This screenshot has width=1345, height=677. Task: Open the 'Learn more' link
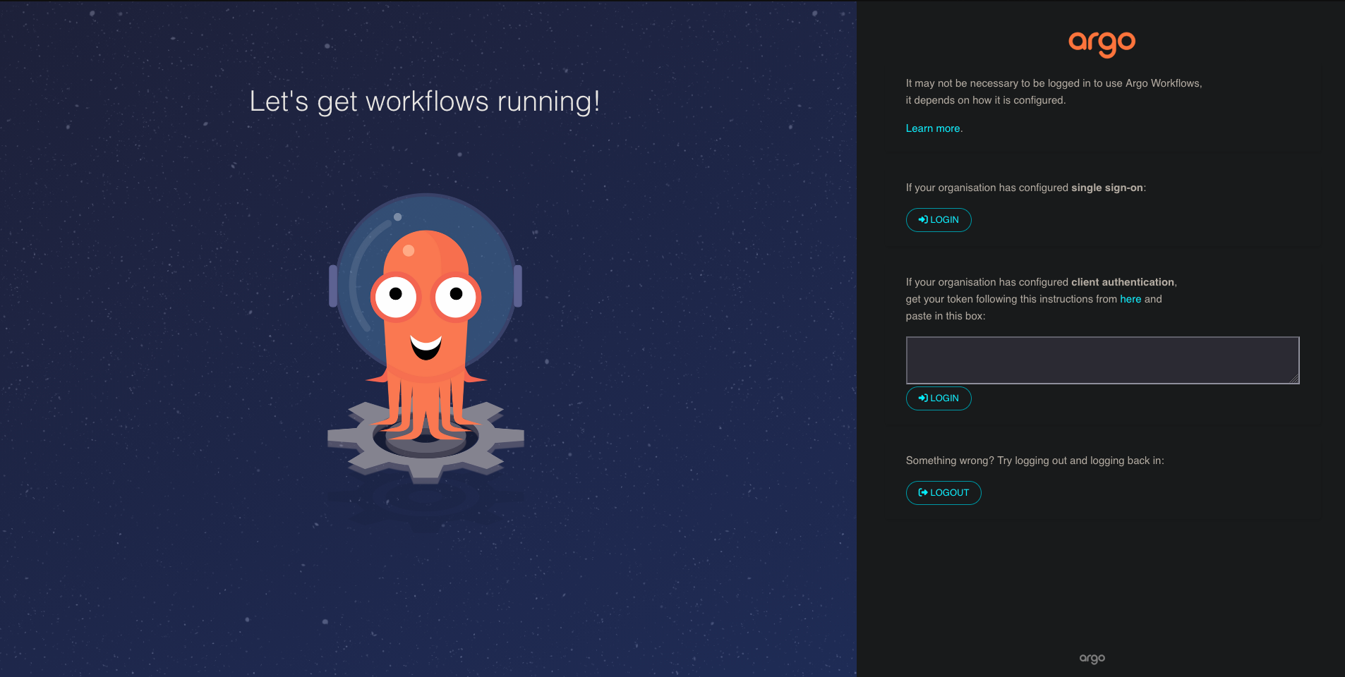pyautogui.click(x=933, y=128)
